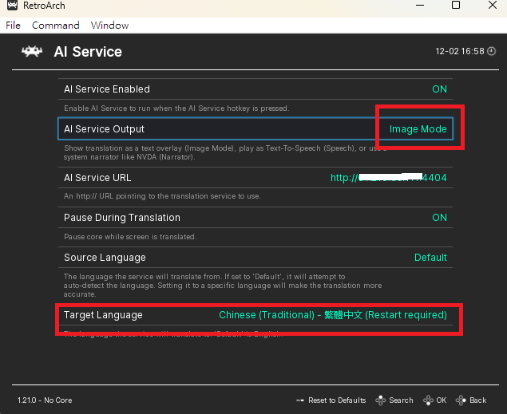The height and width of the screenshot is (414, 507).
Task: Minimize the RetroArch window
Action: pos(420,5)
